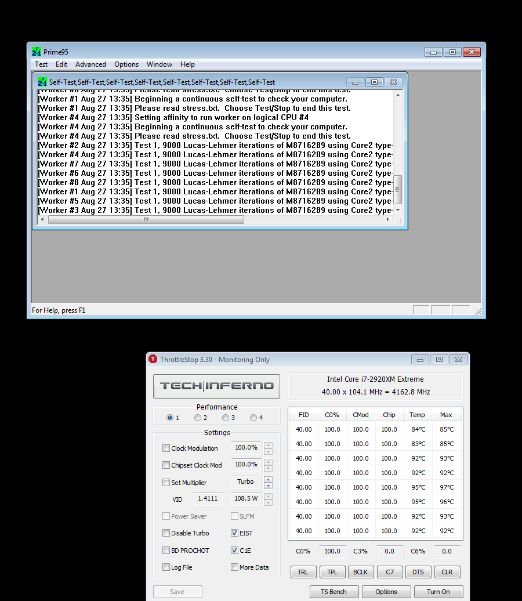Raise the Turbo multiplier with up arrow
Image resolution: width=522 pixels, height=601 pixels.
(269, 479)
